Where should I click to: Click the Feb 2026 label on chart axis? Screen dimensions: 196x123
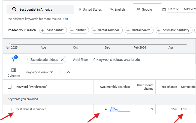click(140, 47)
